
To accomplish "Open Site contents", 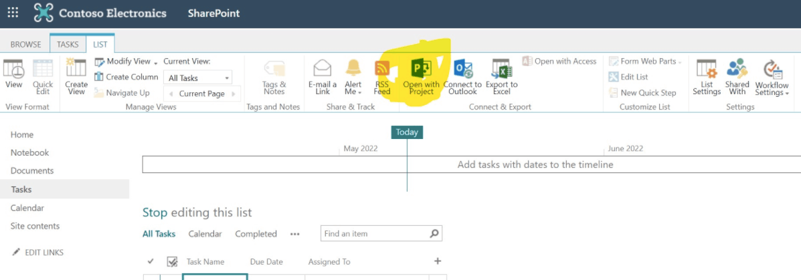I will pyautogui.click(x=35, y=226).
